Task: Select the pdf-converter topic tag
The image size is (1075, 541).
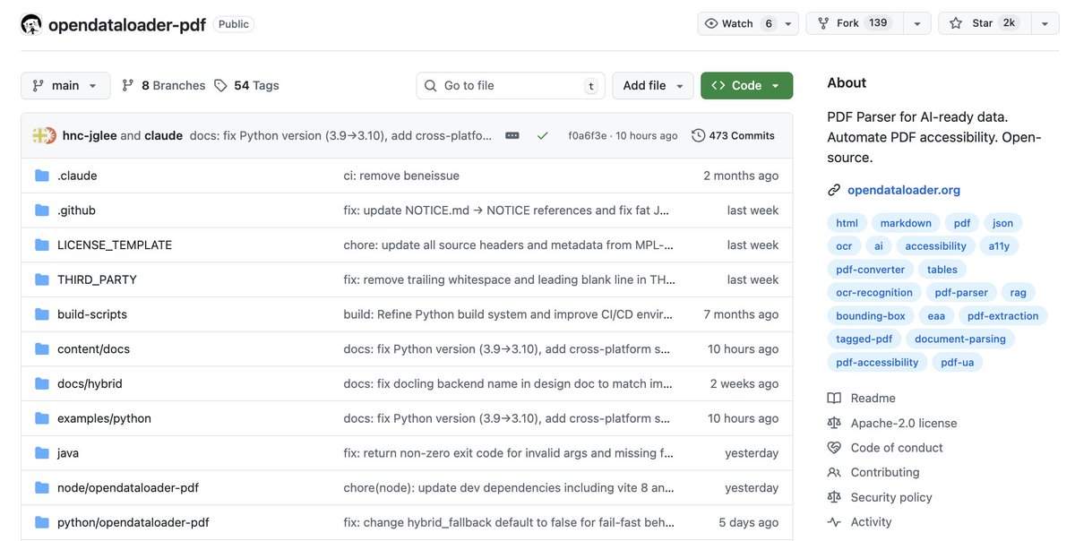Action: tap(870, 270)
